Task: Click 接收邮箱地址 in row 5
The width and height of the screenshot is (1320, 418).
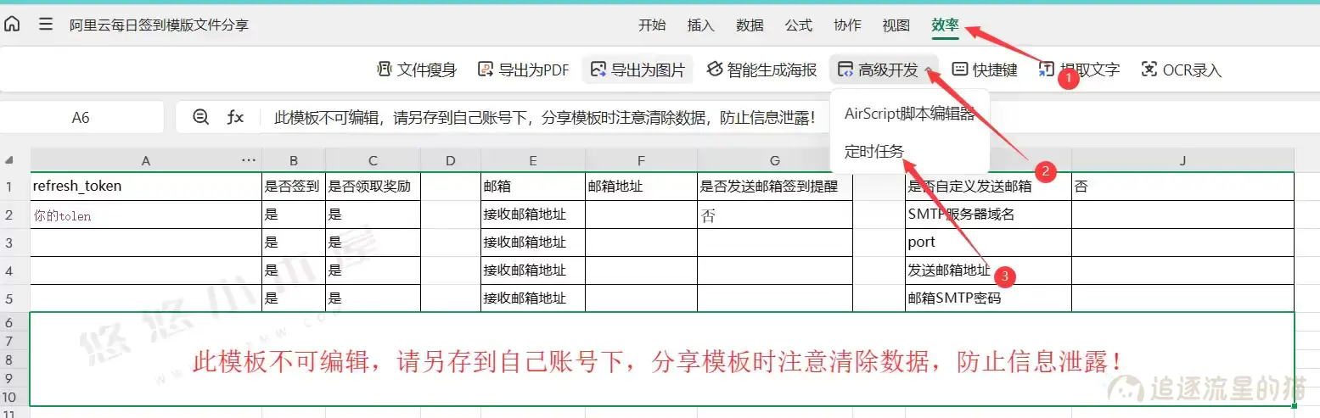Action: (x=532, y=298)
